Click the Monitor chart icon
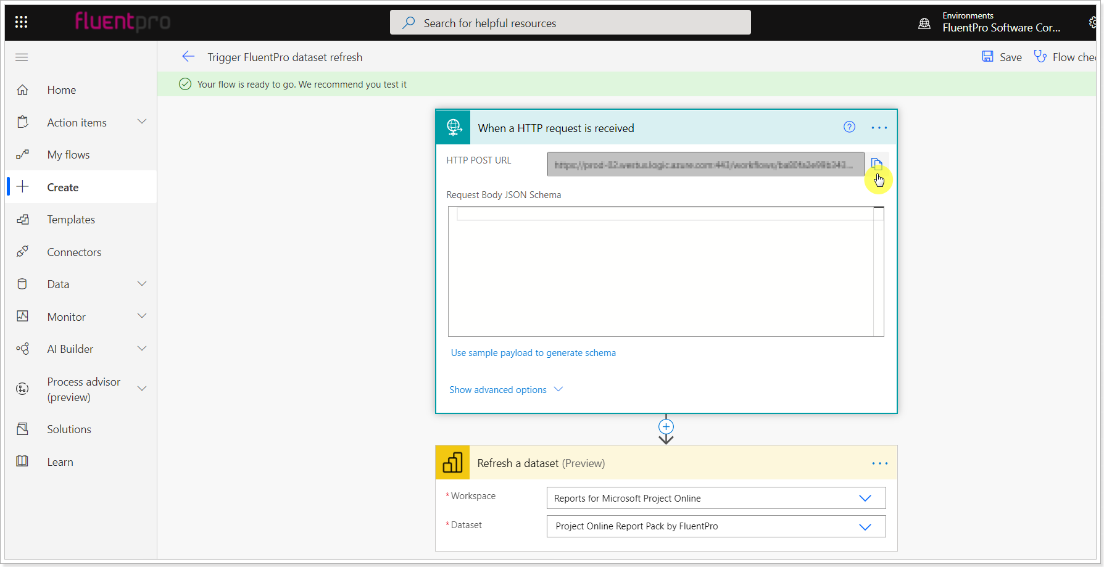The image size is (1104, 567). [x=22, y=317]
